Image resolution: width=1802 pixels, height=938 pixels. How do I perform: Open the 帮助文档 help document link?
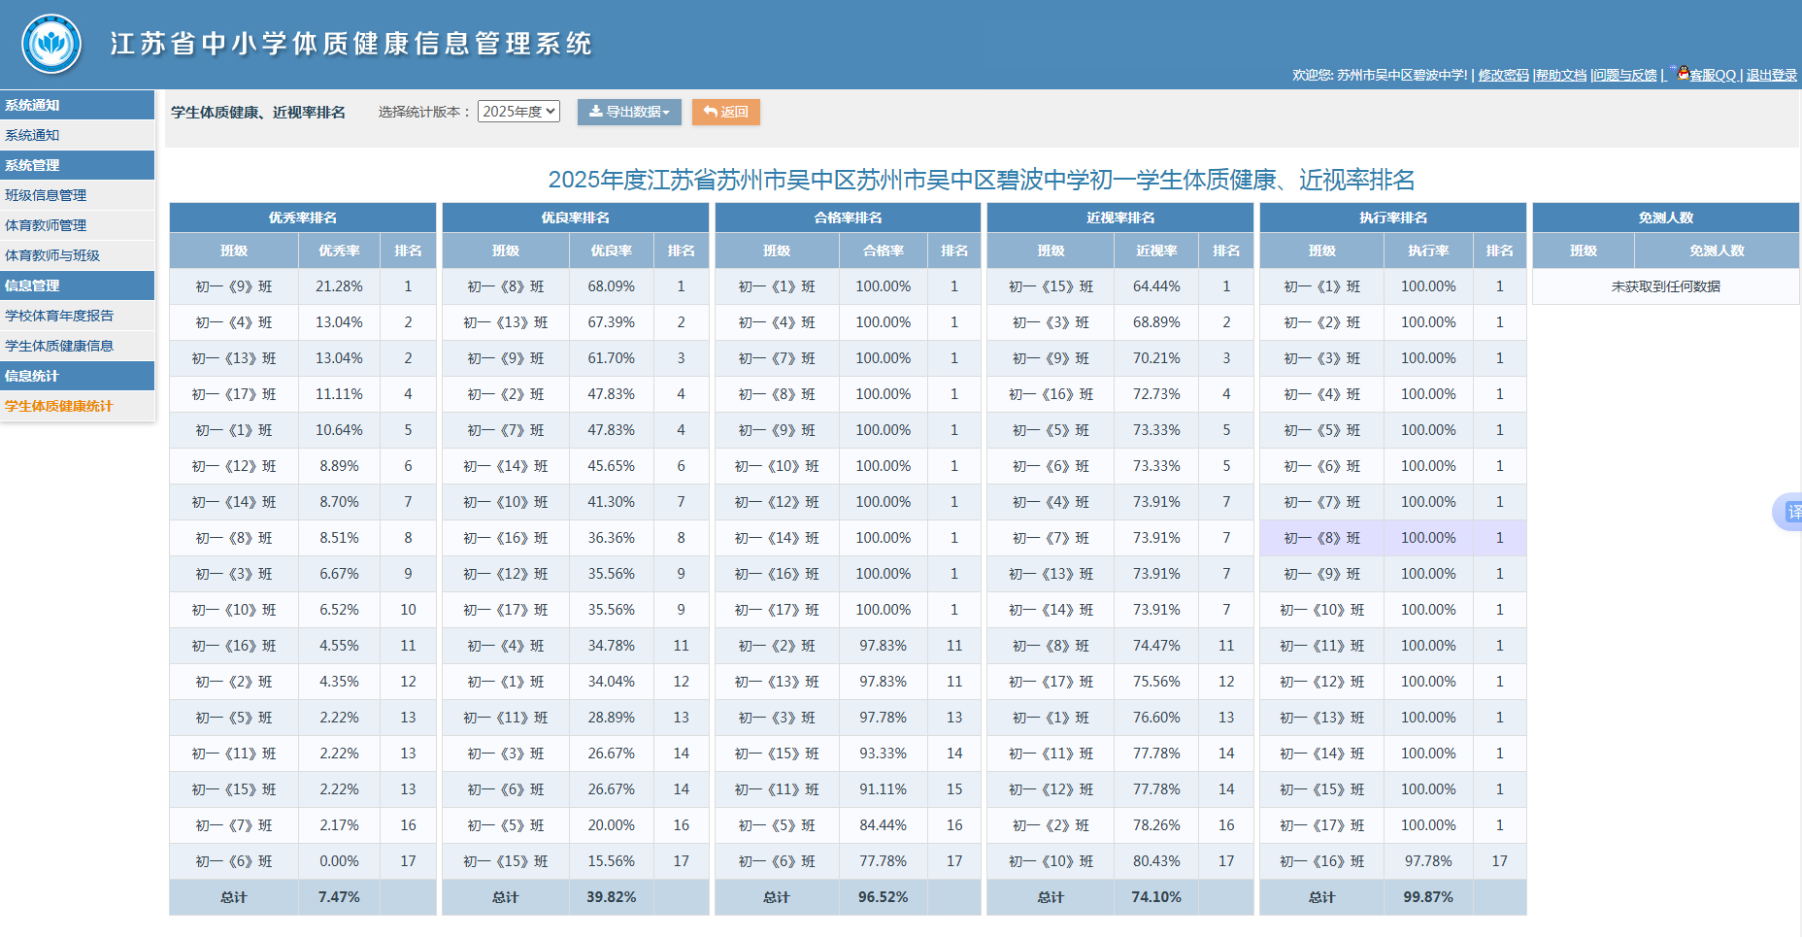point(1561,76)
